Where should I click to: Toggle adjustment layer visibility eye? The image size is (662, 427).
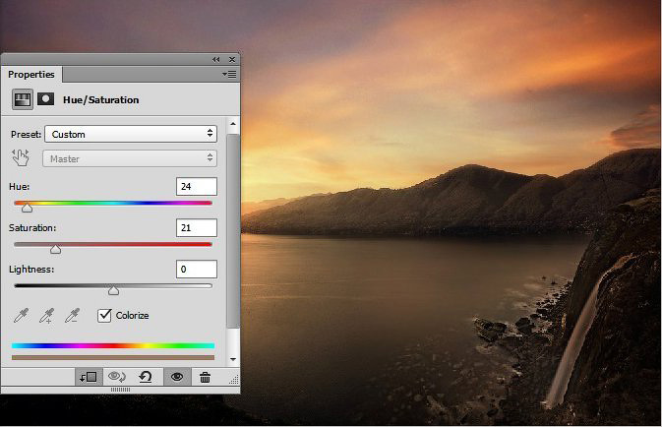(x=177, y=377)
